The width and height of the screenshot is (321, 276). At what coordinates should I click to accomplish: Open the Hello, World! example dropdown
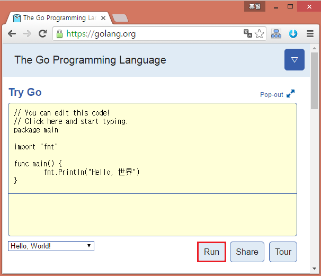(51, 246)
